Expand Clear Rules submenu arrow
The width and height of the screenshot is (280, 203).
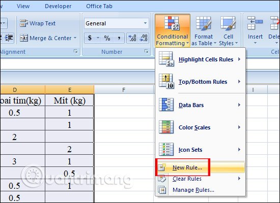click(239, 179)
